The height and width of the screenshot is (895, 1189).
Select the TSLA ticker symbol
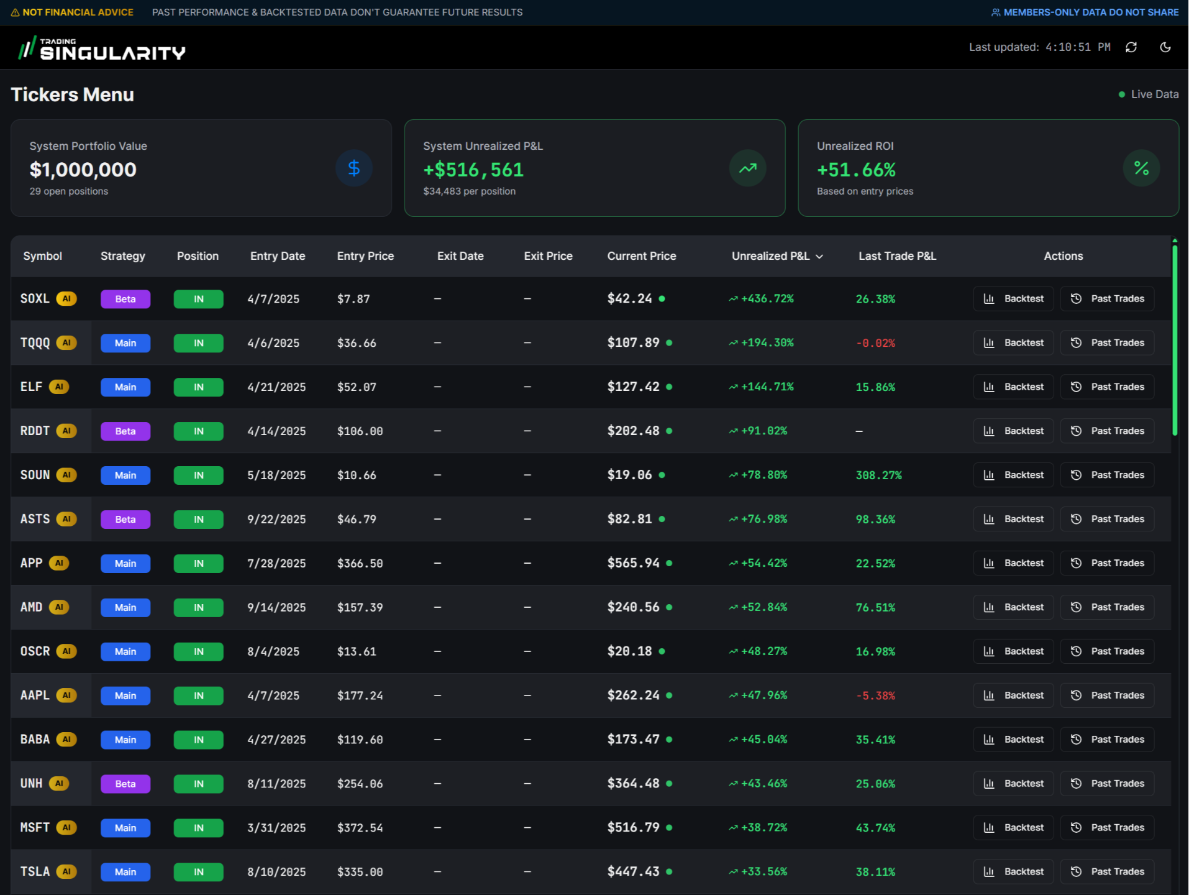point(35,872)
